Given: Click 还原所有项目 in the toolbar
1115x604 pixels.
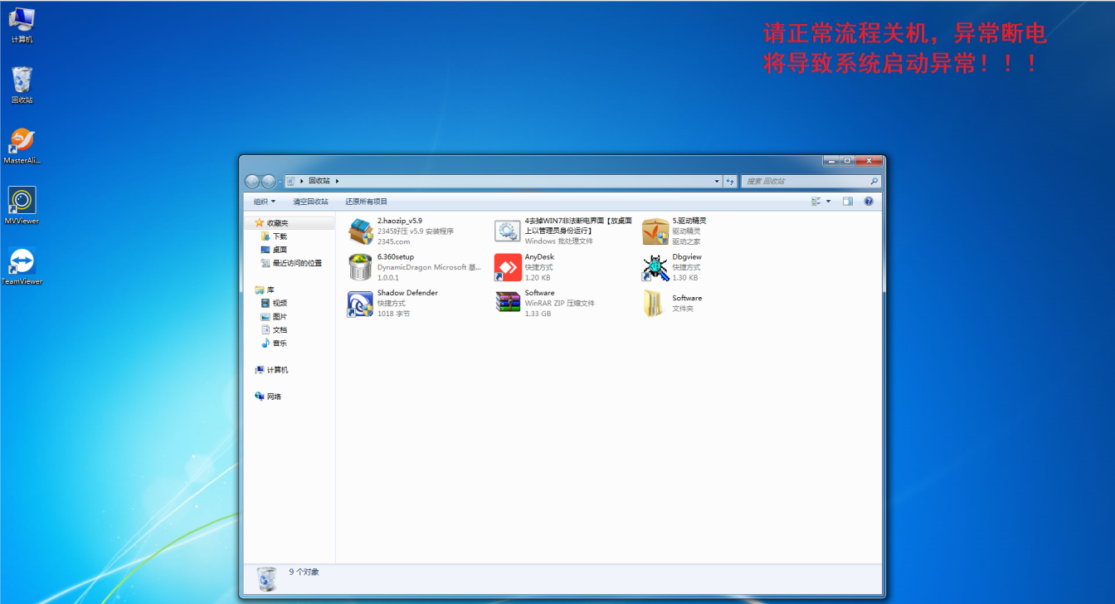Looking at the screenshot, I should click(x=367, y=202).
